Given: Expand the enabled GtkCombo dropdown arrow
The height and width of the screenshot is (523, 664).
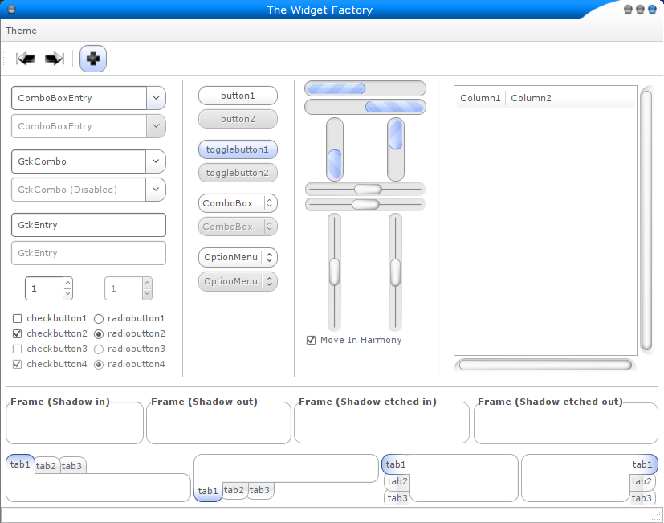Looking at the screenshot, I should point(156,161).
